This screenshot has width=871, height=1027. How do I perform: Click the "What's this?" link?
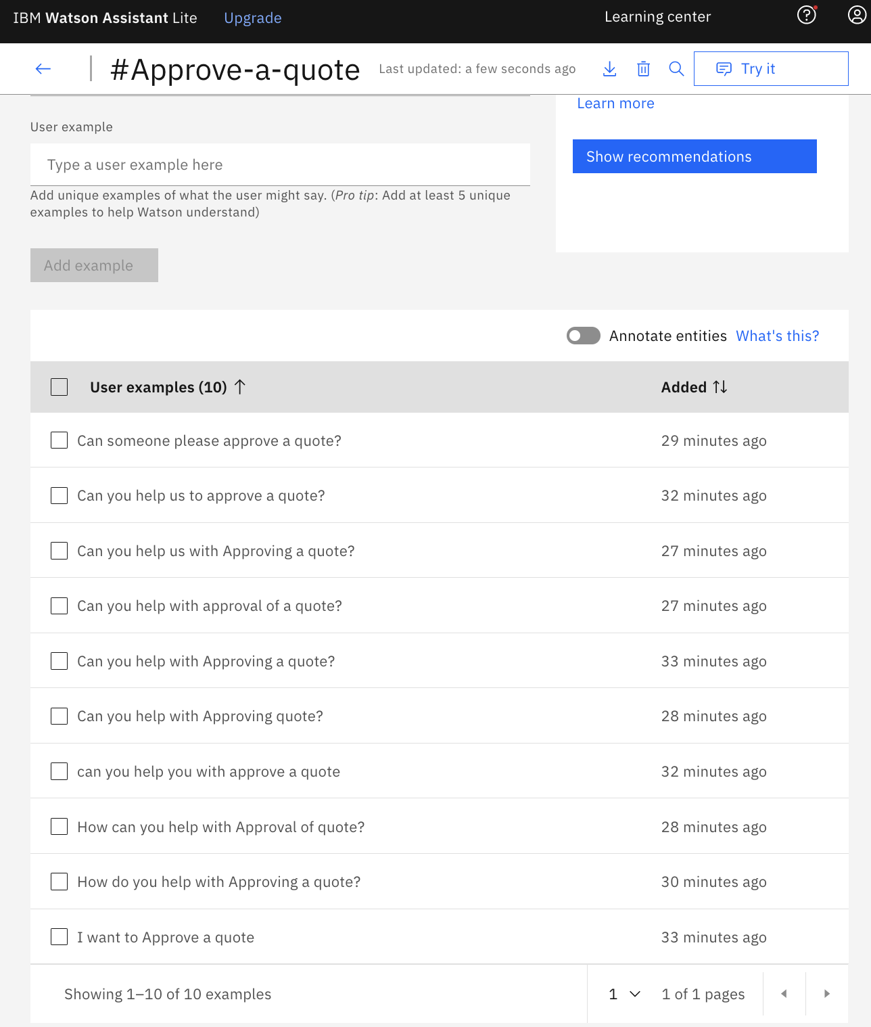click(x=777, y=336)
